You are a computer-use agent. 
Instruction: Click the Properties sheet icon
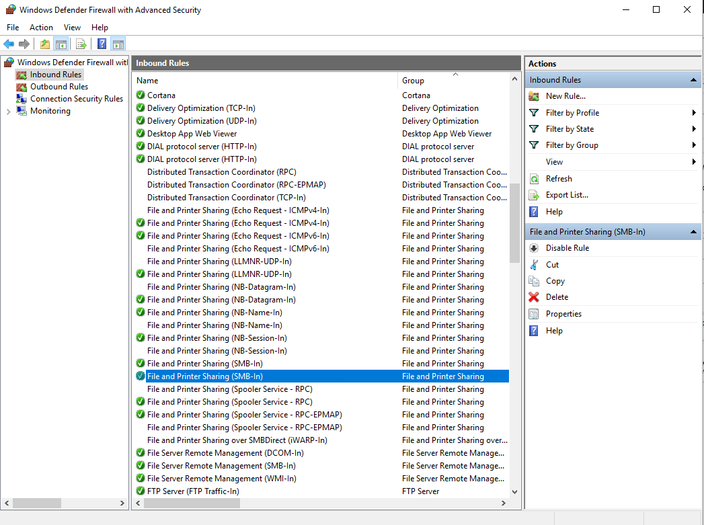coord(534,314)
